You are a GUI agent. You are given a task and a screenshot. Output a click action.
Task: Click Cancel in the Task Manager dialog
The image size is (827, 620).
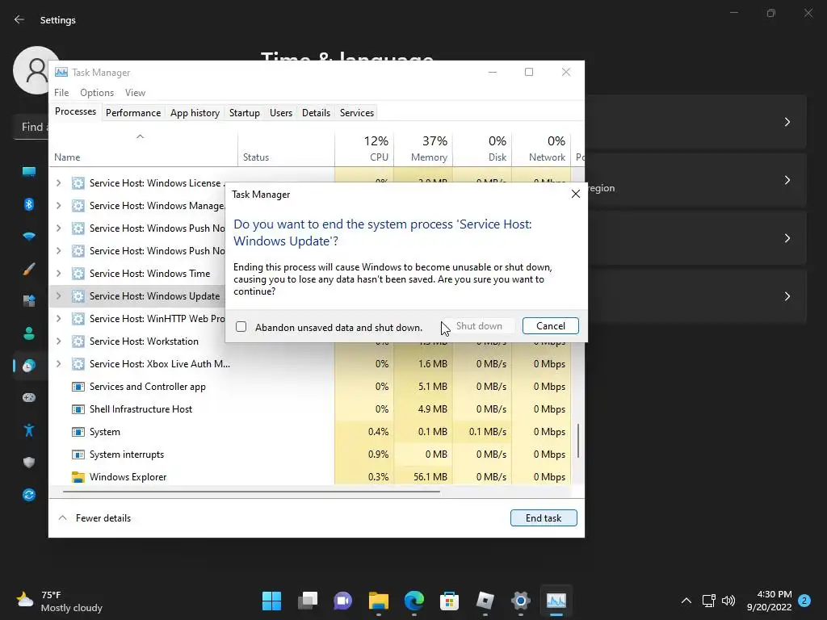pyautogui.click(x=550, y=326)
